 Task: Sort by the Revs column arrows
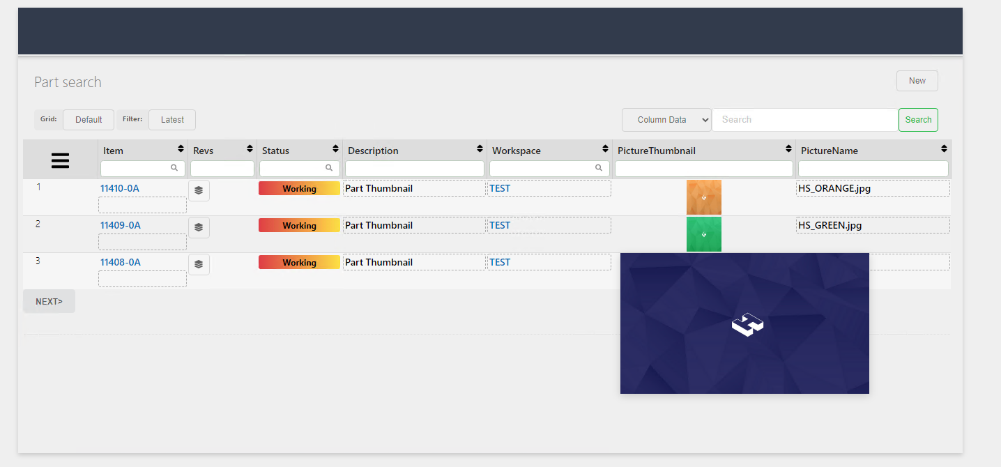tap(250, 149)
